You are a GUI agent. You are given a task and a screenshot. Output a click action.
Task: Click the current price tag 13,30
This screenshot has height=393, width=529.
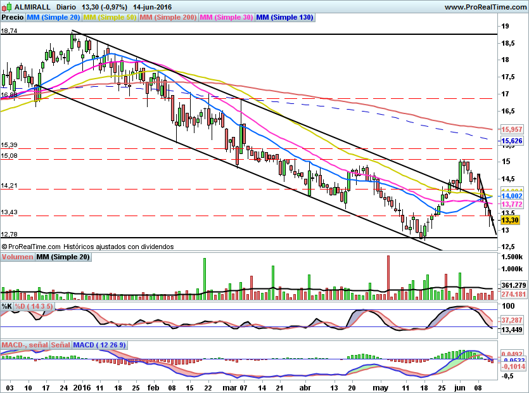(509, 220)
